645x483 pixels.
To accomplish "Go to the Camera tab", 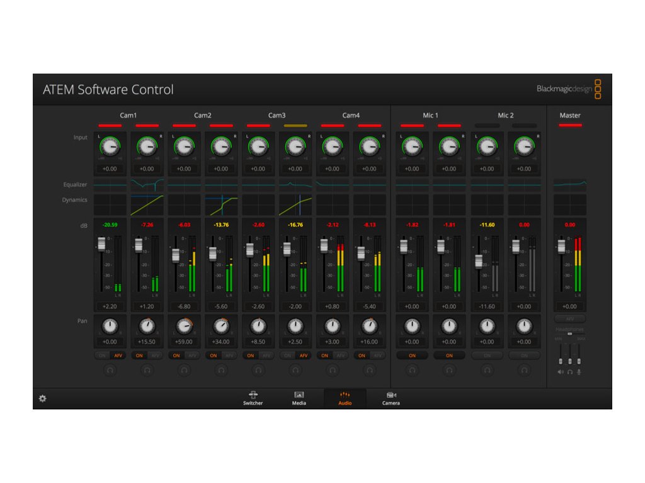I will point(391,398).
